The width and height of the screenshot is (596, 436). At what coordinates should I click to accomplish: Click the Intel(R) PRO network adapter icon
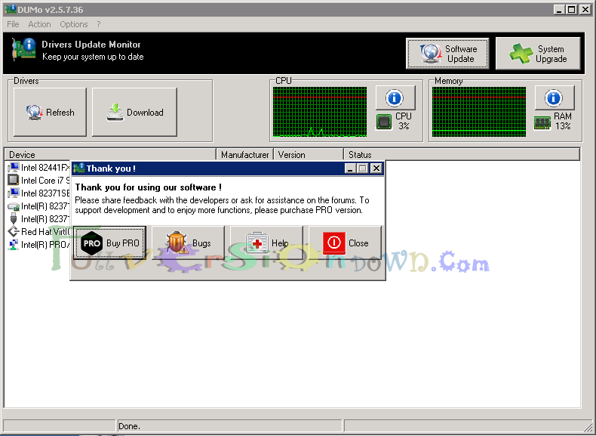click(x=14, y=245)
